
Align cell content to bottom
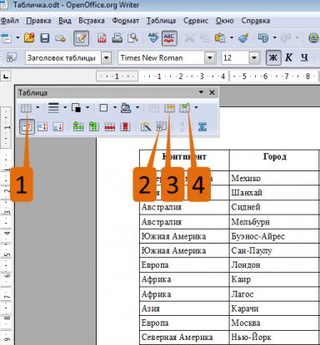point(57,127)
